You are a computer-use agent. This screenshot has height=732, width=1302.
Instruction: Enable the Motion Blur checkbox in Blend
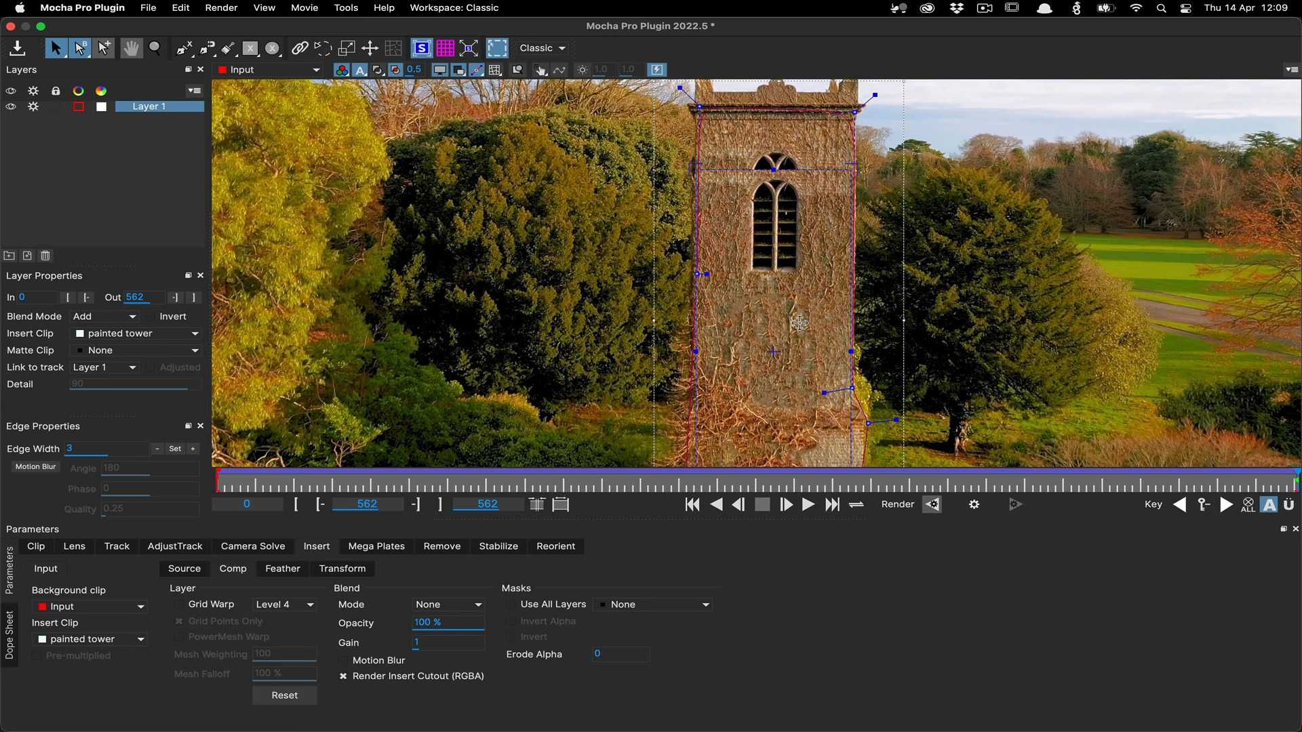344,660
